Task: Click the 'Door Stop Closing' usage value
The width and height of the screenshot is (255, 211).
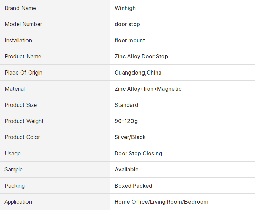Action: coord(138,153)
